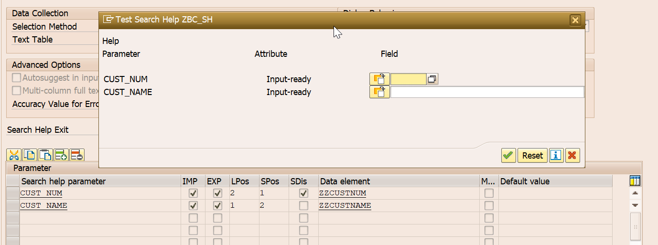The image size is (658, 245).
Task: Toggle SDis checkbox for CUST_NAME
Action: [x=303, y=206]
